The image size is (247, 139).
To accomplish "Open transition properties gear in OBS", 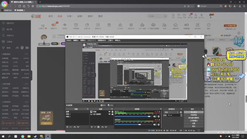I will coord(181,112).
